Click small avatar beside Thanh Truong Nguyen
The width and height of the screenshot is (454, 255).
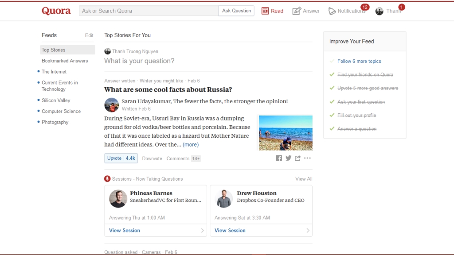click(x=107, y=51)
